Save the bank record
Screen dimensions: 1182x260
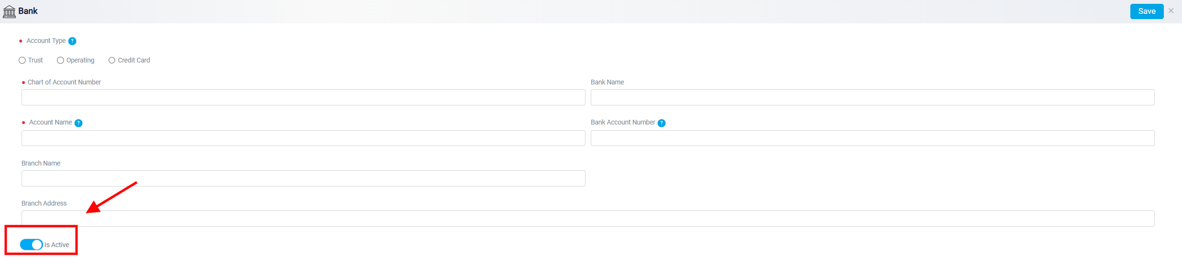click(x=1147, y=11)
